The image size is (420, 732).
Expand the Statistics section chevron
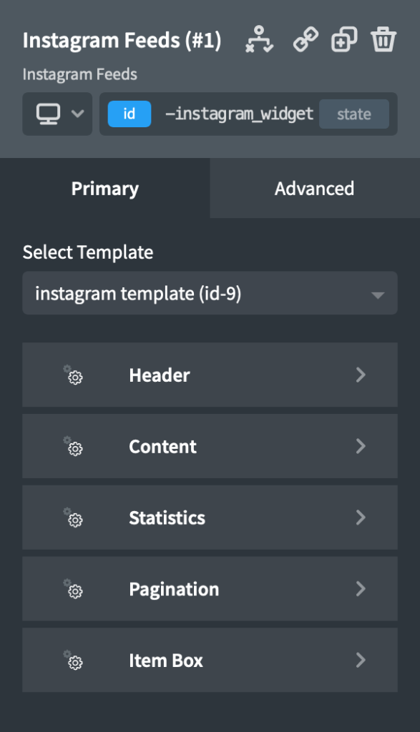(361, 518)
